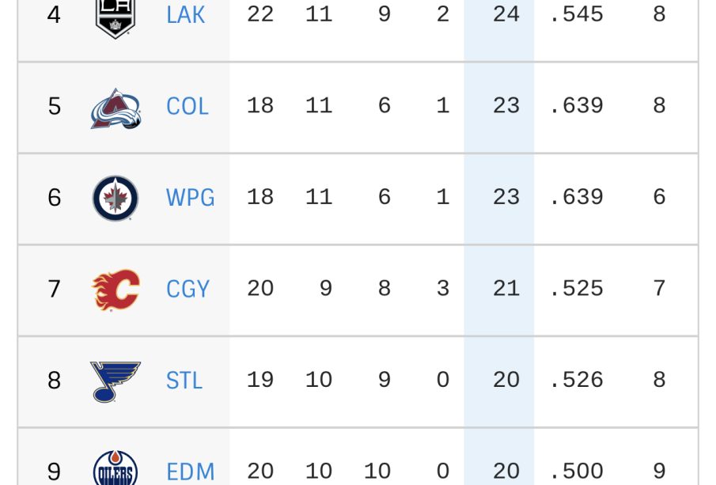
Task: Click the Calgary Flames logo
Action: [x=116, y=290]
